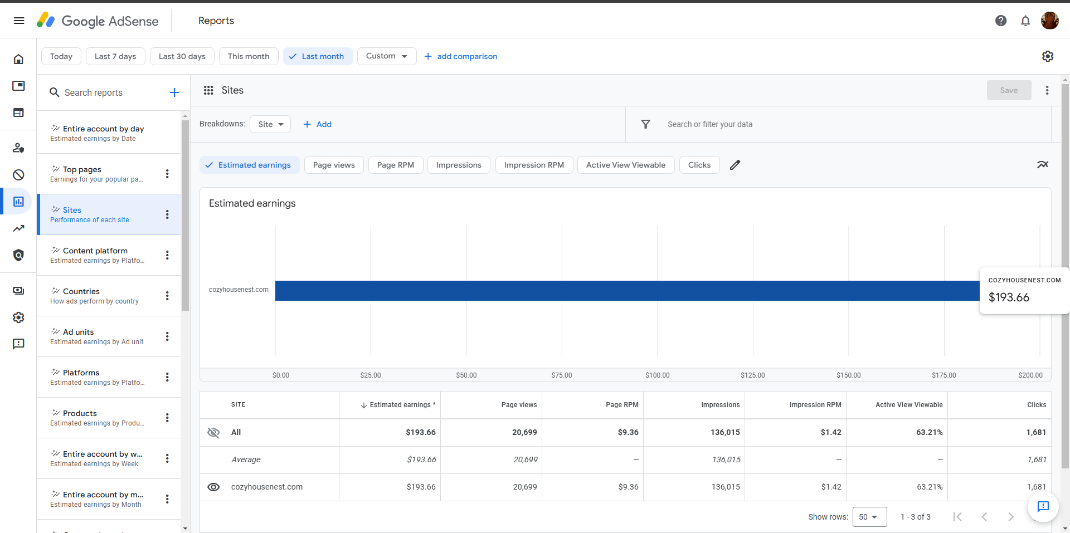Jump to first page of table
The height and width of the screenshot is (533, 1070).
click(957, 517)
